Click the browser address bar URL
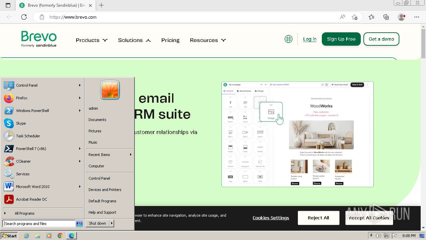426x240 pixels. pyautogui.click(x=73, y=17)
